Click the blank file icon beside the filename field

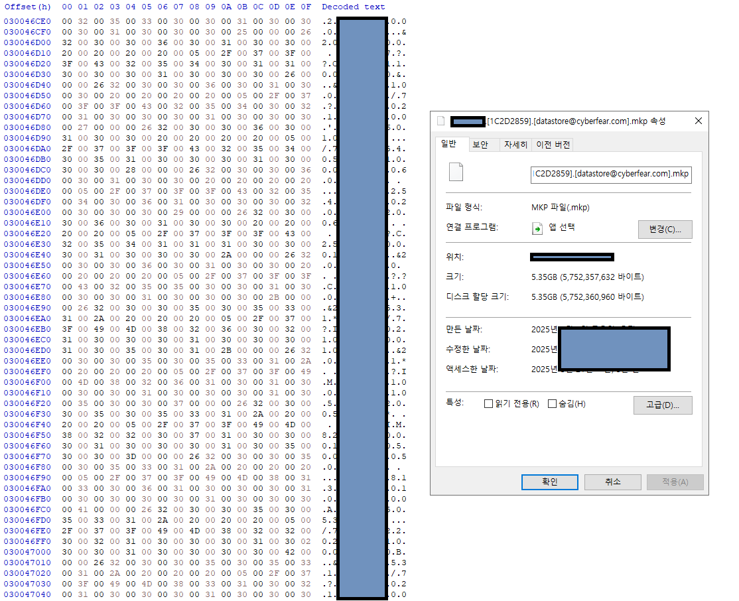pos(456,172)
